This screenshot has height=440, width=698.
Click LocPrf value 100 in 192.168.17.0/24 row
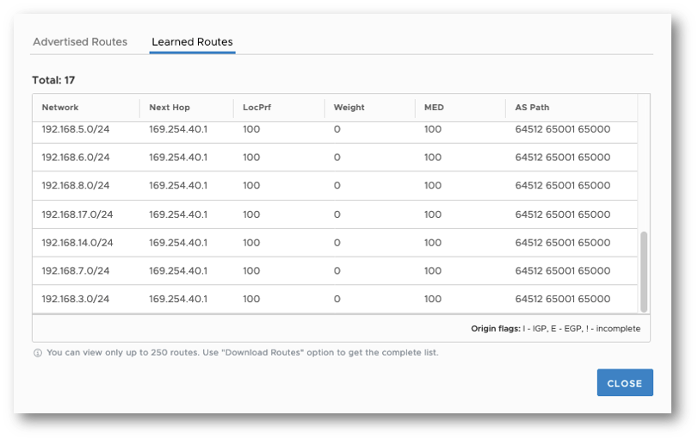pyautogui.click(x=251, y=214)
